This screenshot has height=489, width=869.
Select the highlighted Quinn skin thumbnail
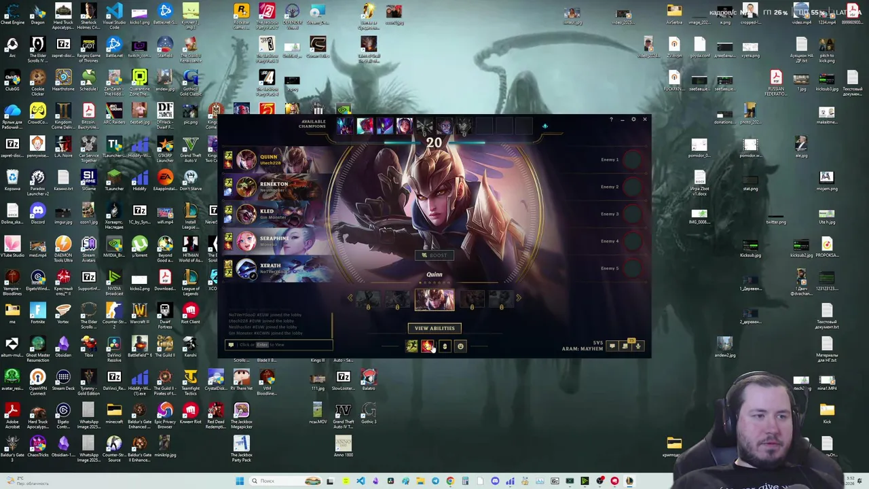[434, 300]
